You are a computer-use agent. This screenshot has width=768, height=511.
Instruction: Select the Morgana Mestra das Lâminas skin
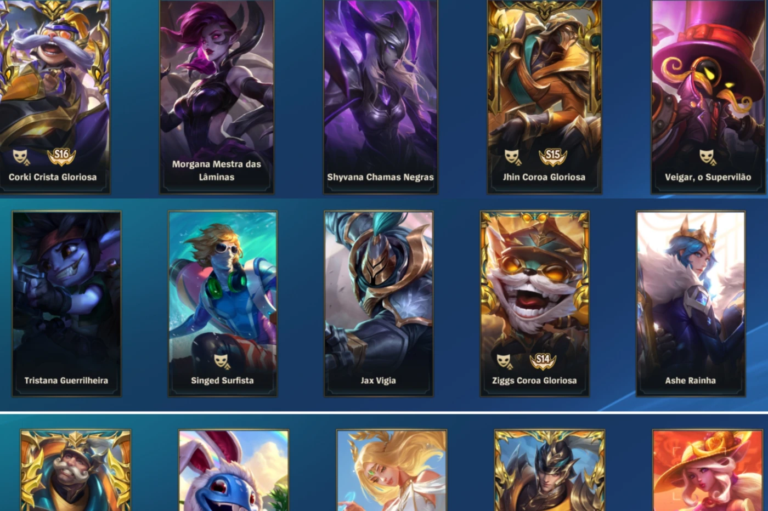click(217, 96)
